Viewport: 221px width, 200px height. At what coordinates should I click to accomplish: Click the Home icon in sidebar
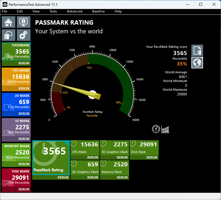click(9, 22)
